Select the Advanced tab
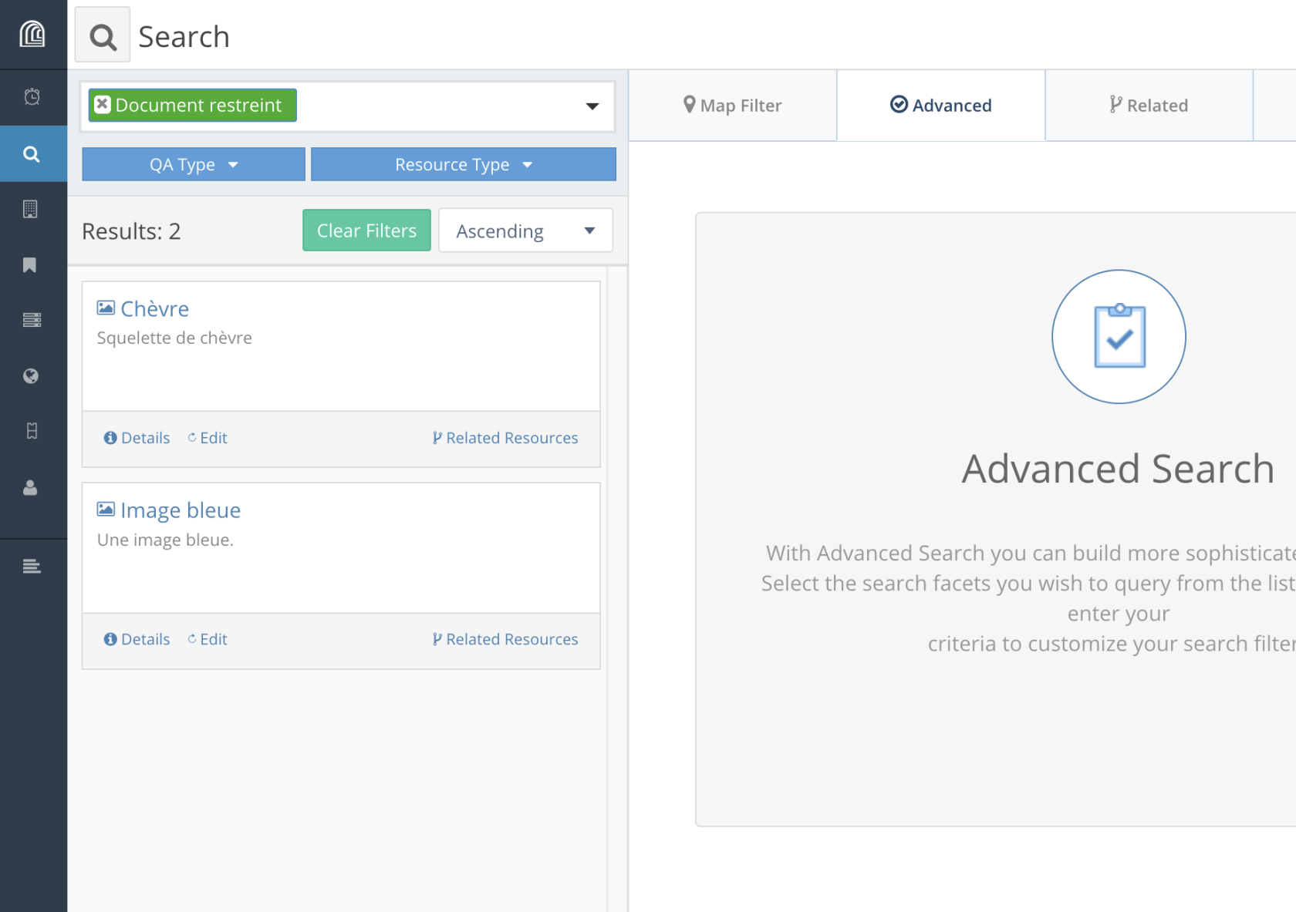 click(941, 106)
